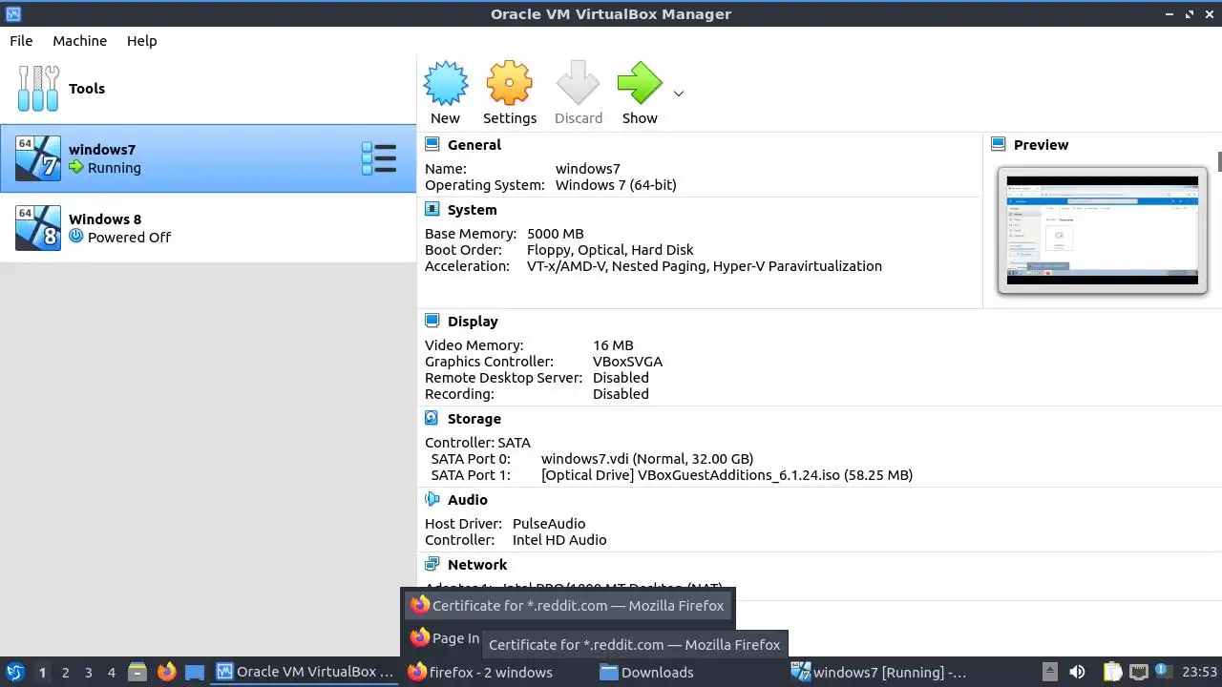Click the PulseAudio host driver value
This screenshot has width=1222, height=687.
tap(549, 524)
